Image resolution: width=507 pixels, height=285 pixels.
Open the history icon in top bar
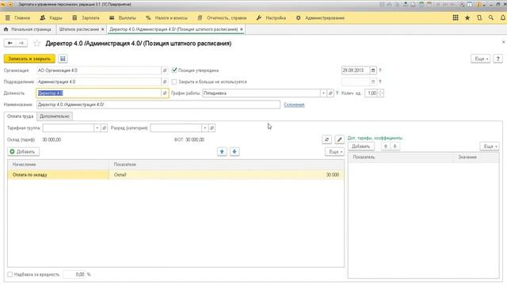tap(479, 17)
